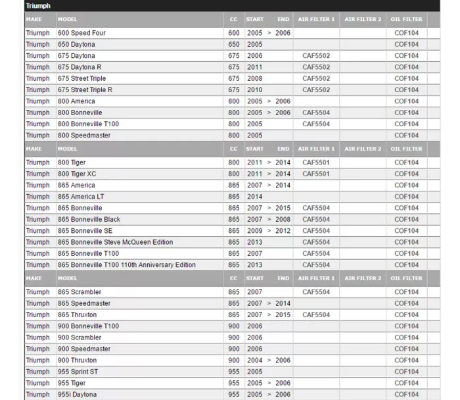Open CAF5502 air filter for 675 Daytona R
Screen dimensions: 460x400
point(316,67)
